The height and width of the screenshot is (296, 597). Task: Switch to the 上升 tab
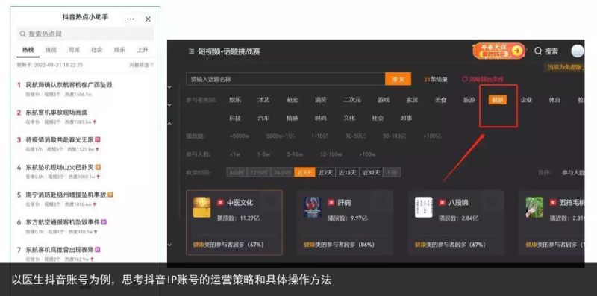click(x=143, y=50)
